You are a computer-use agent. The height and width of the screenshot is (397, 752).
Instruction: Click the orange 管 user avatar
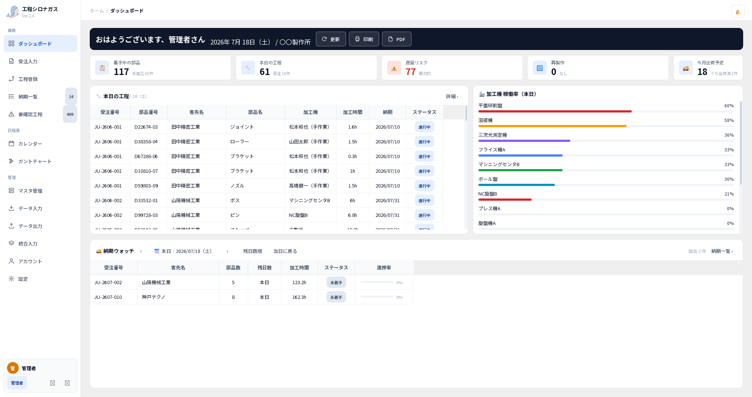click(x=13, y=368)
